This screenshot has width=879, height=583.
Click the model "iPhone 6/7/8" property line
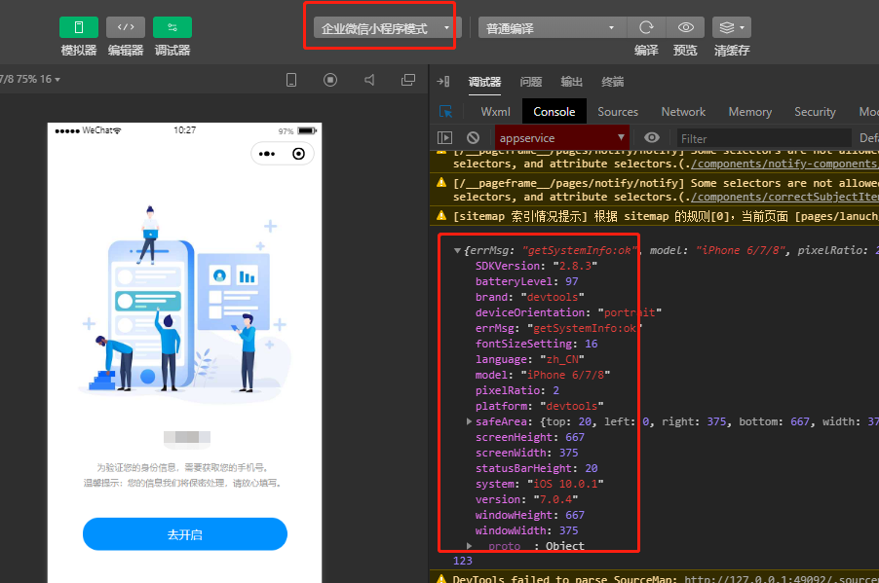point(543,375)
